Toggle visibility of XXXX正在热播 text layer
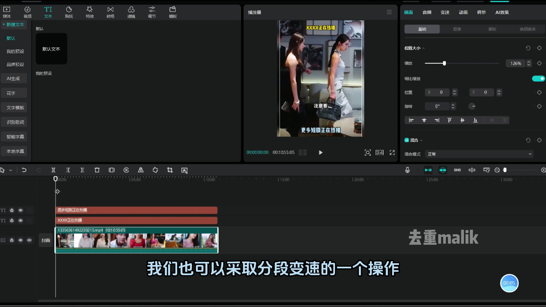The height and width of the screenshot is (307, 546). [21, 220]
